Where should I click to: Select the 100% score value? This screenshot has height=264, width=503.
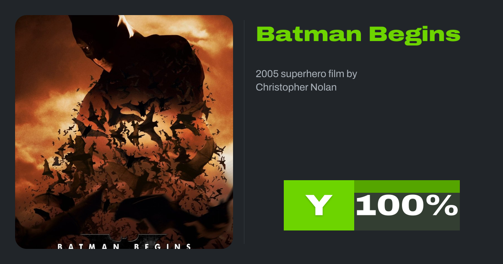407,206
